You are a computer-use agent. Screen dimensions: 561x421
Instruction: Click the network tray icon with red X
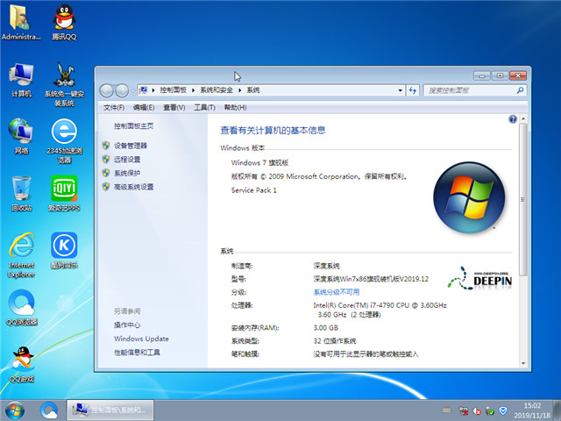(x=464, y=410)
